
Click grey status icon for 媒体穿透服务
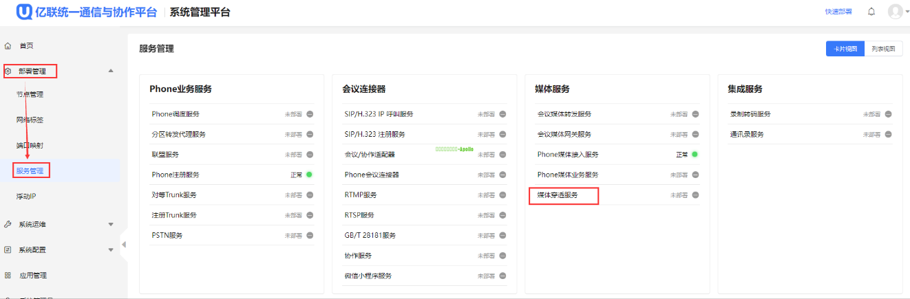click(x=695, y=195)
